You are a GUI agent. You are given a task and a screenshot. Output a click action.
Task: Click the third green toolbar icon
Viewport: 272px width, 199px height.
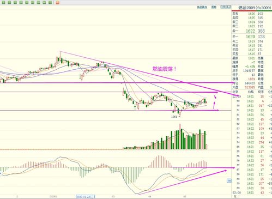[15, 3]
